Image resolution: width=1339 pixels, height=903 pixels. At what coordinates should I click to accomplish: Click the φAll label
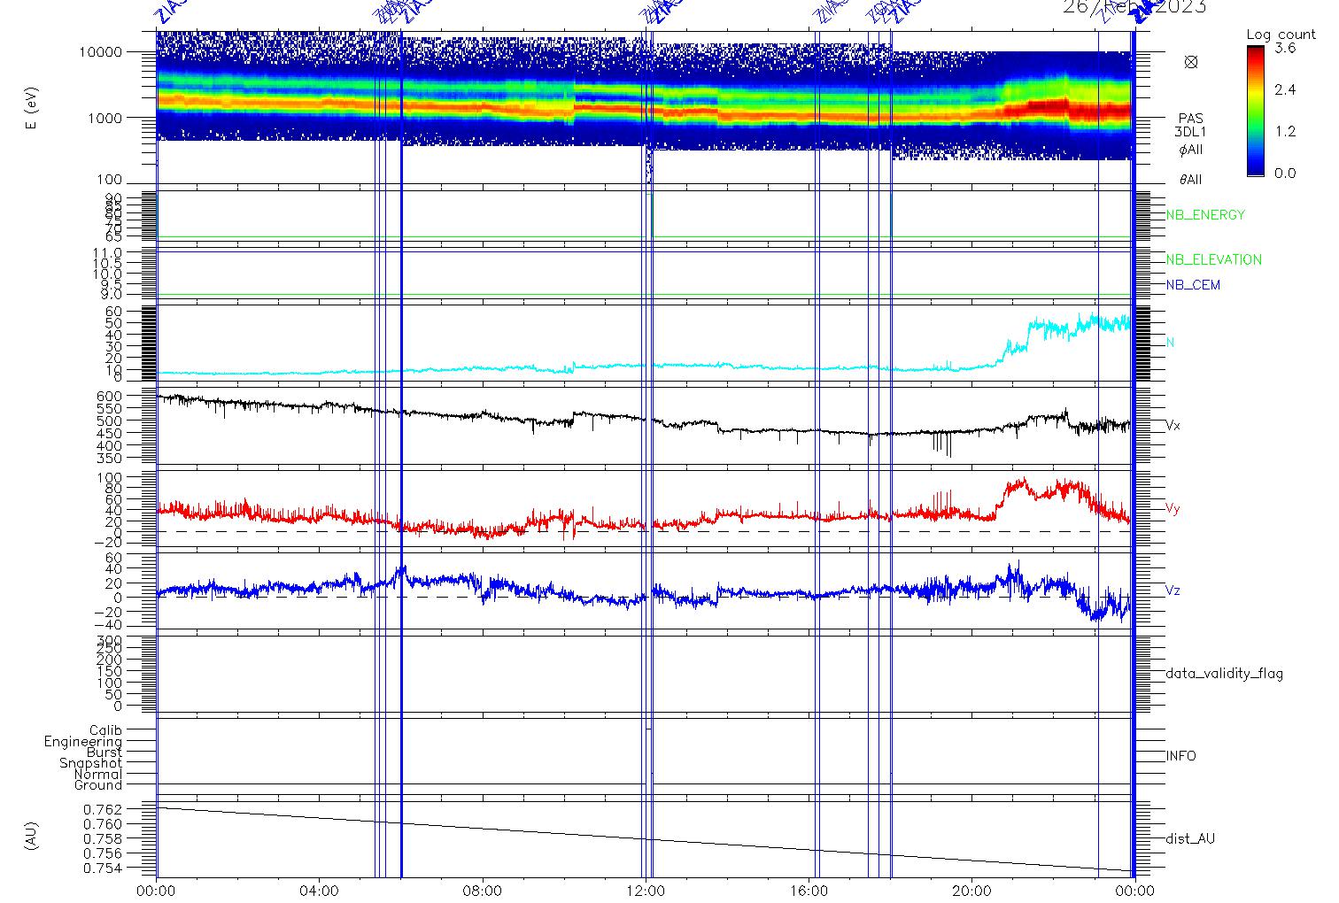[1190, 150]
